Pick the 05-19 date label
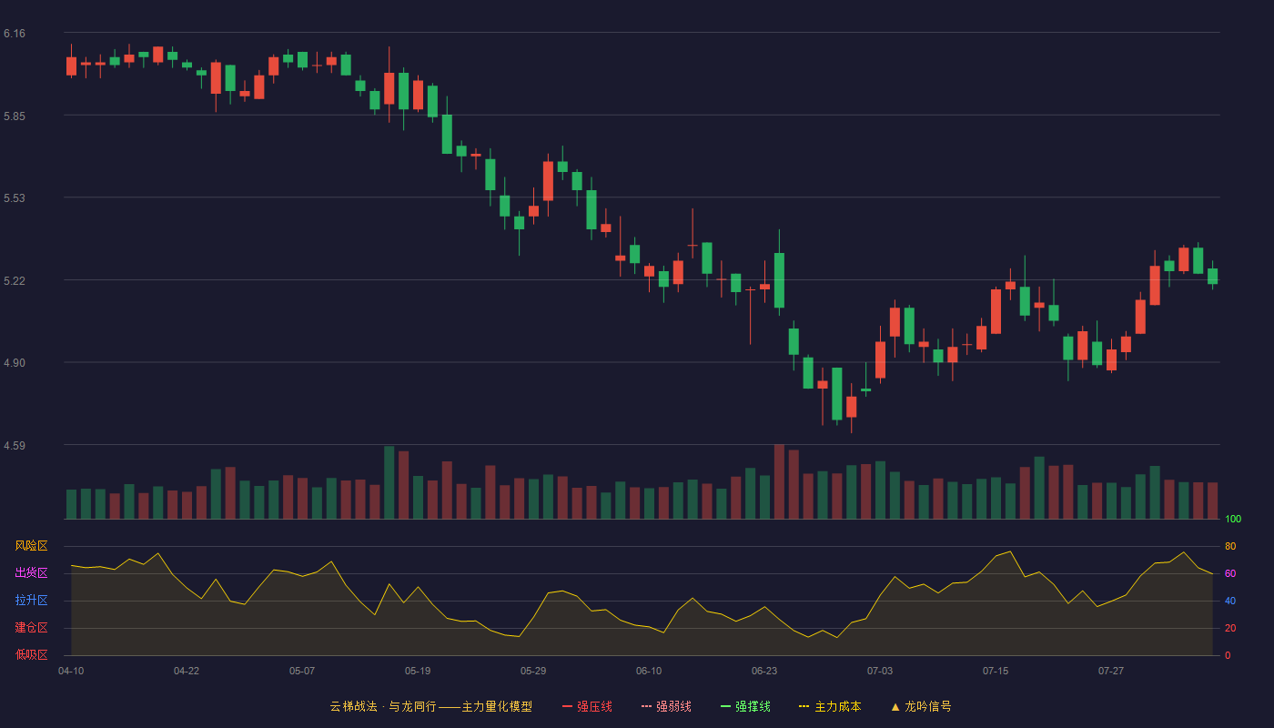The image size is (1274, 728). (418, 671)
